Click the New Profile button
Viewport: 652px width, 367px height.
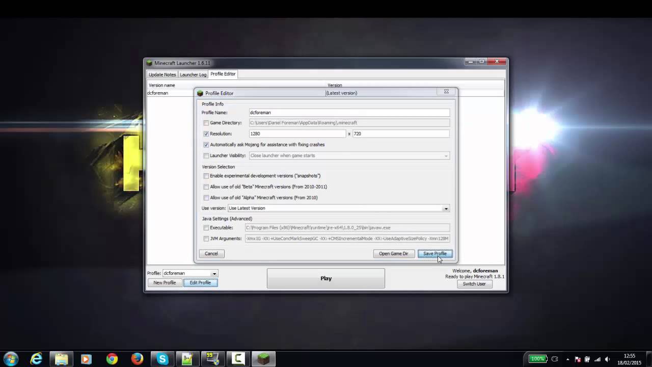pos(165,283)
